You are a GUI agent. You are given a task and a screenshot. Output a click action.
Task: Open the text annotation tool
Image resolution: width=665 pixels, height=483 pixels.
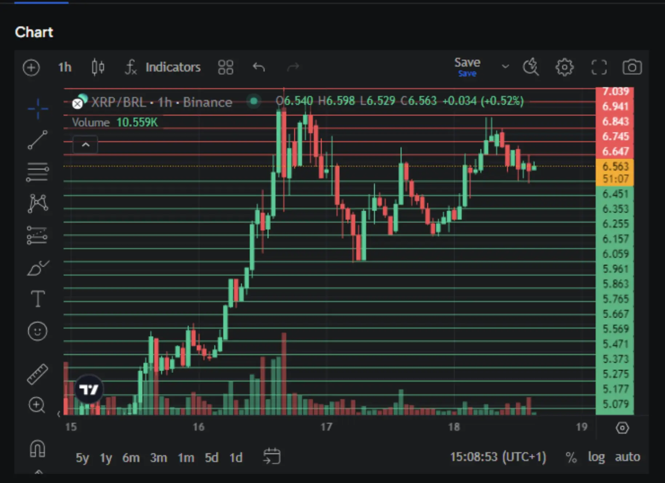[x=37, y=298]
